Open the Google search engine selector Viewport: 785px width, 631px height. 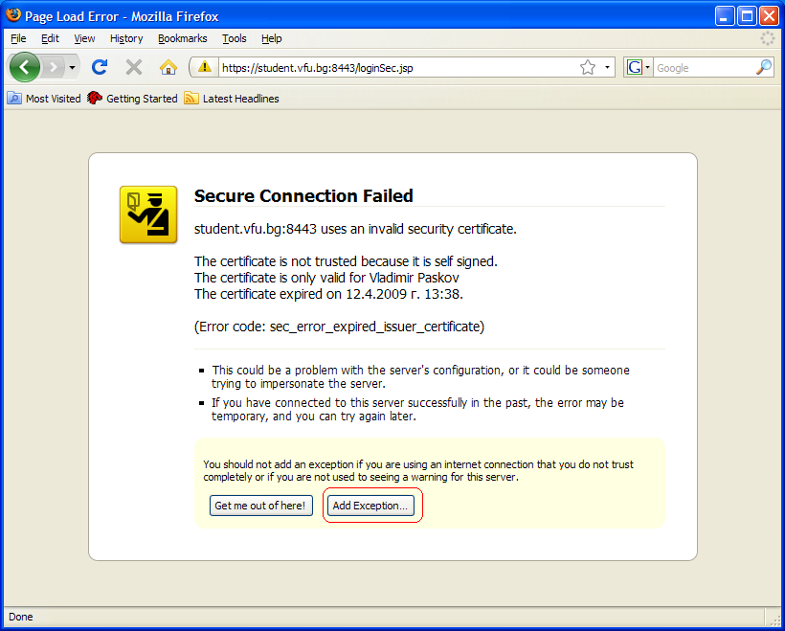click(x=638, y=67)
